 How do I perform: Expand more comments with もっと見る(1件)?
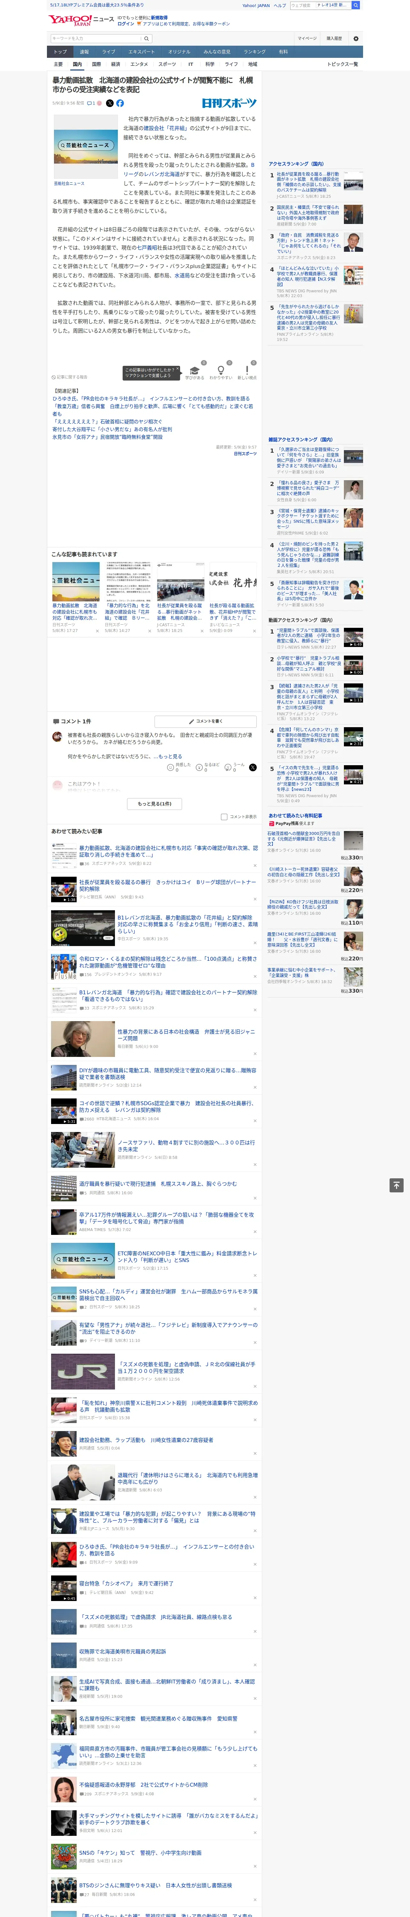click(x=155, y=804)
